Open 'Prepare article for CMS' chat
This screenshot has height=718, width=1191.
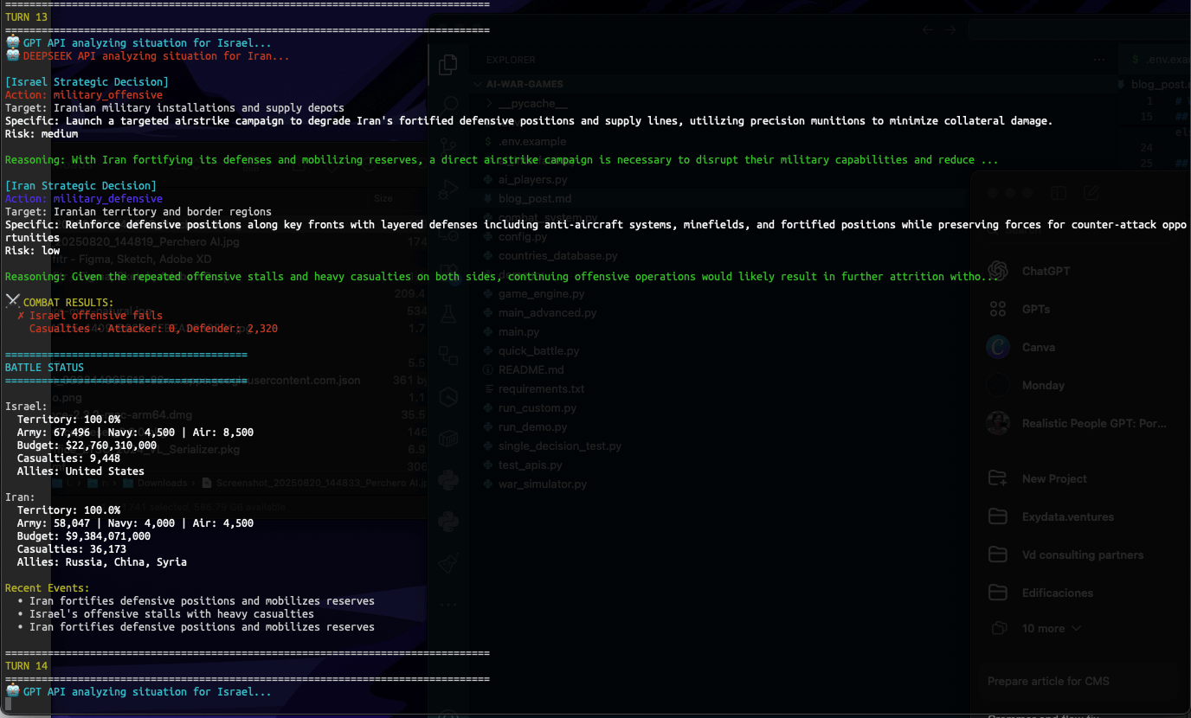(1048, 681)
